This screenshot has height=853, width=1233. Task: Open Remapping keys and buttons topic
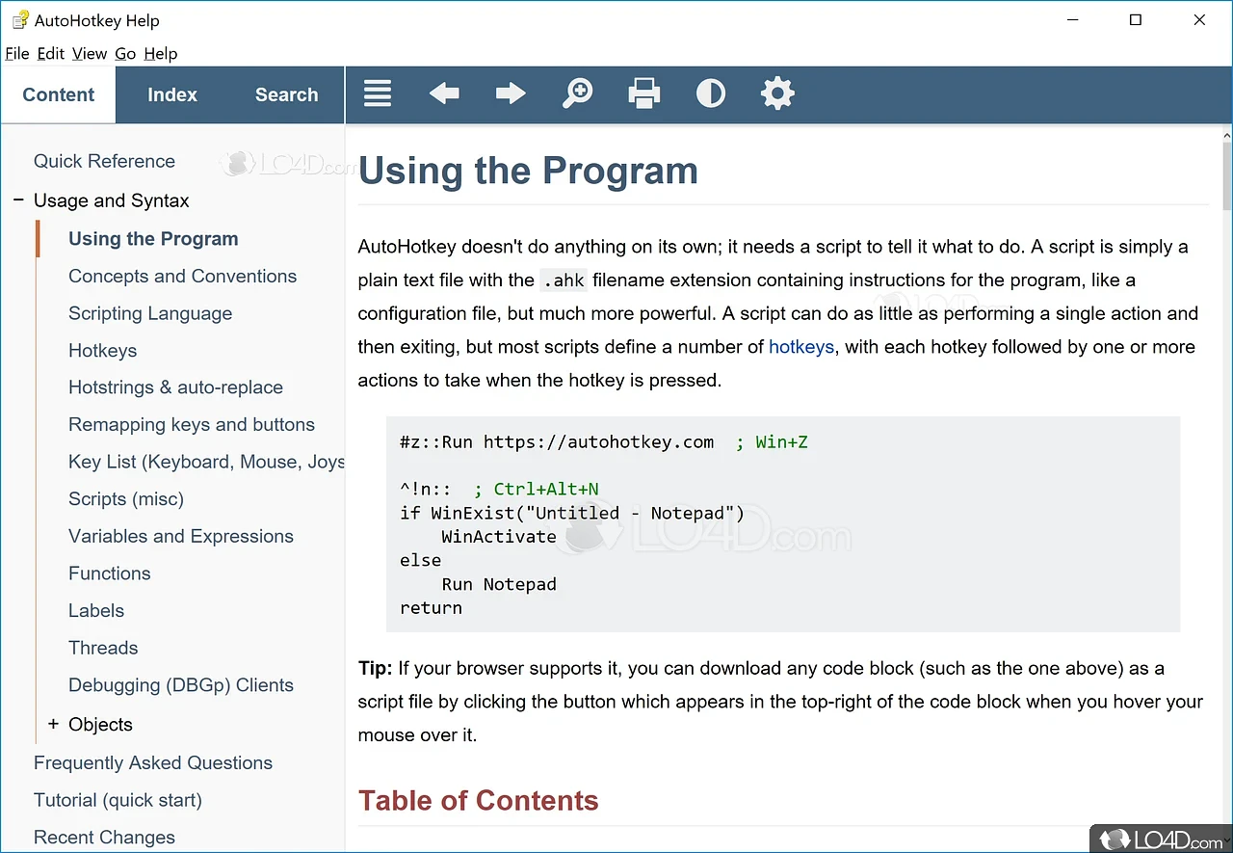pyautogui.click(x=192, y=425)
